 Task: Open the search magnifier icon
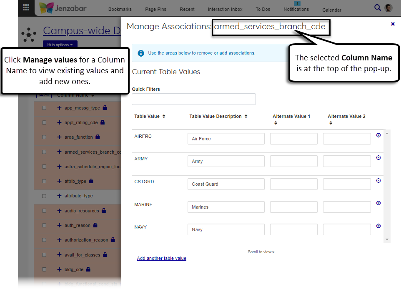pos(378,7)
